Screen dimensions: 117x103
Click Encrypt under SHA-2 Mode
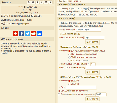click(x=93, y=99)
